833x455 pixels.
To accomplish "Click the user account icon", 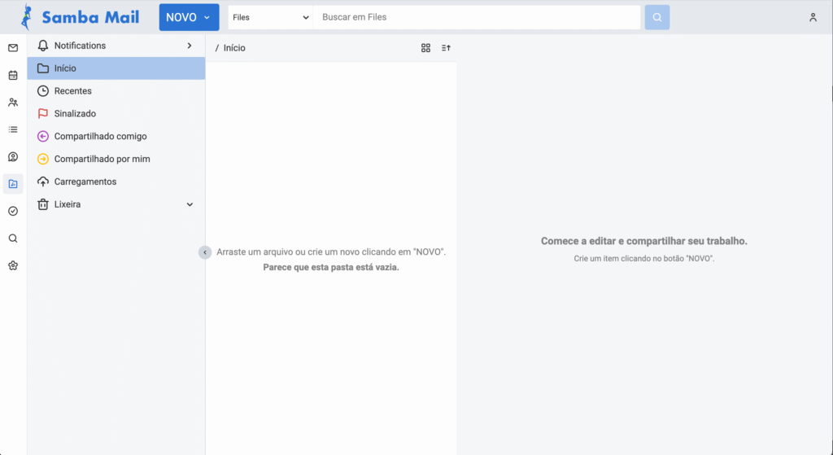I will pyautogui.click(x=813, y=17).
